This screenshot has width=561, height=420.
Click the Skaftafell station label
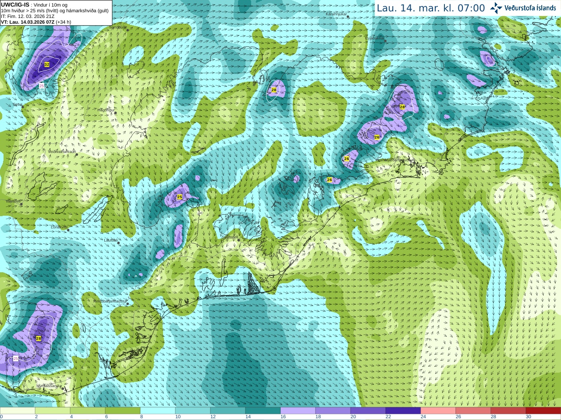pos(230,237)
